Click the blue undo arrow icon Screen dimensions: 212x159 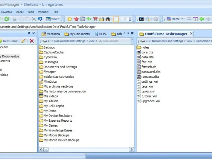click(x=40, y=19)
